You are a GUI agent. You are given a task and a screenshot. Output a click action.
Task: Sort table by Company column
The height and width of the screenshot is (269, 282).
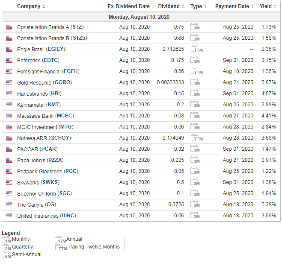pyautogui.click(x=31, y=6)
